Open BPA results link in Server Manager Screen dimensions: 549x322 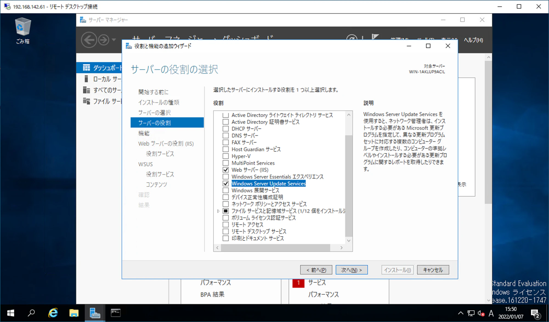click(212, 295)
